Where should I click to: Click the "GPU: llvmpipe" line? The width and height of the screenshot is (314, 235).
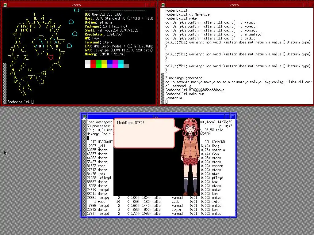pos(119,50)
